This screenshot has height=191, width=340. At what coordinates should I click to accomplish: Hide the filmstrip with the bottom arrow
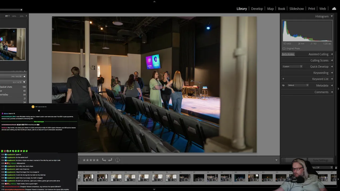[154, 189]
